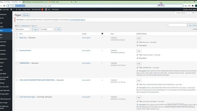Screen dimensions: 197x111
Task: Reload the page with the browser refresh icon
Action: [4, 6]
